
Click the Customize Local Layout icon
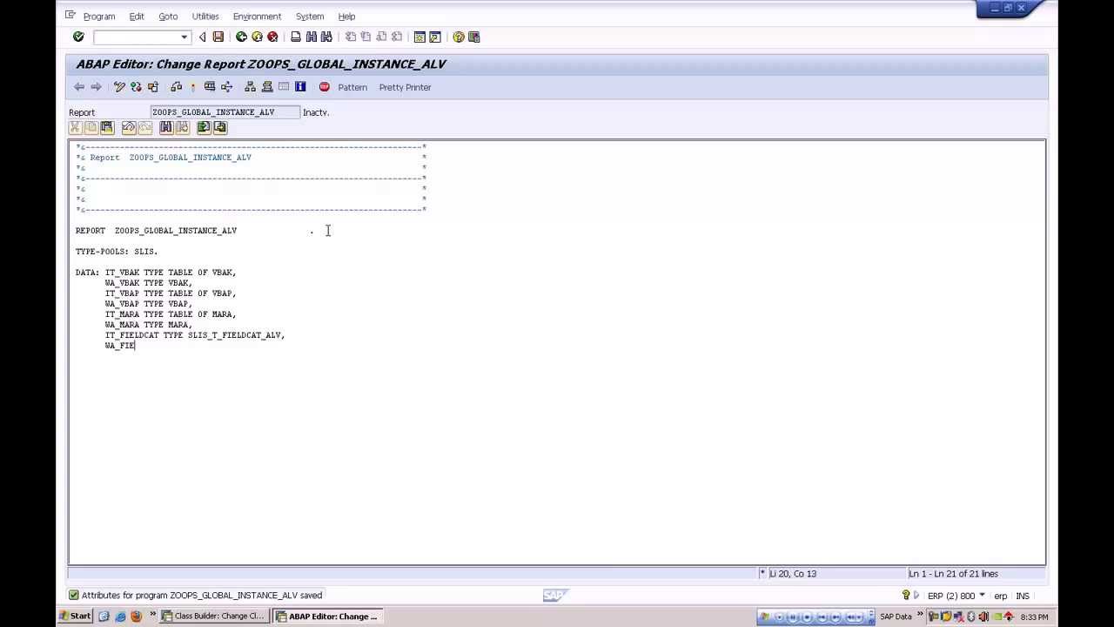(x=474, y=37)
